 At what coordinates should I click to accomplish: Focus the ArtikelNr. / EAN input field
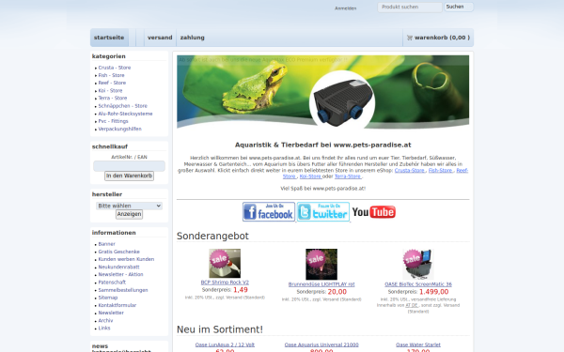[129, 166]
